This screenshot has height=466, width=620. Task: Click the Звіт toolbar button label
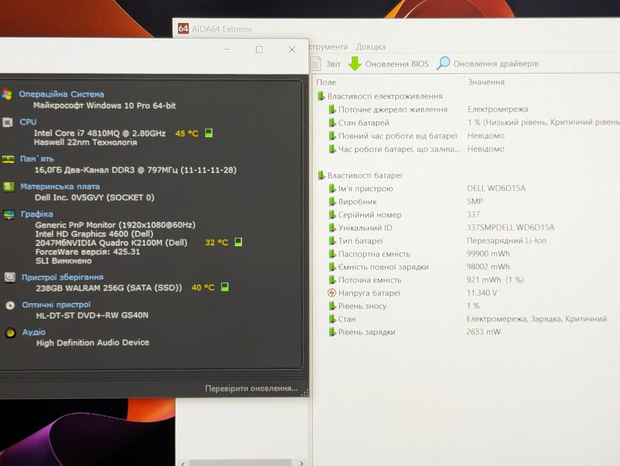(333, 64)
